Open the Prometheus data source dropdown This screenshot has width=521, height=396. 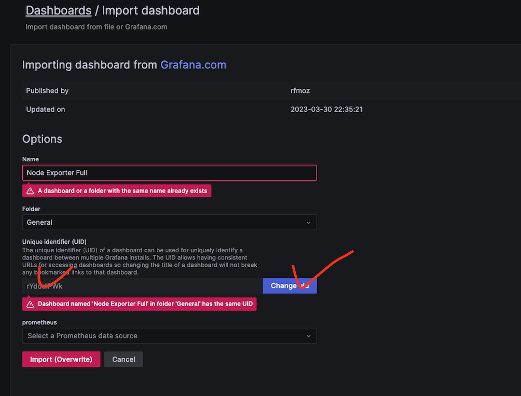(169, 336)
